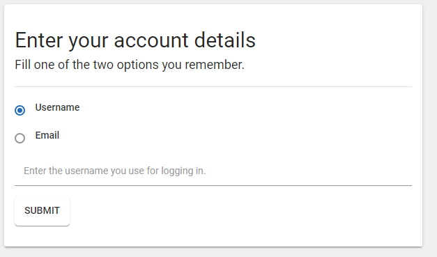
Task: Click the SUBMIT button
Action: coord(42,211)
